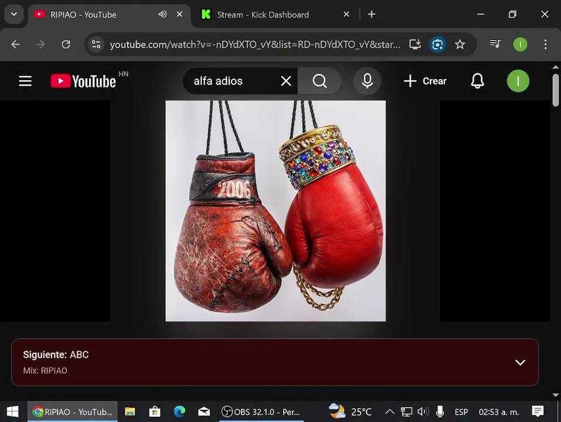Screen dimensions: 561x422
Task: Open the tab search dropdown arrow
Action: [x=14, y=14]
